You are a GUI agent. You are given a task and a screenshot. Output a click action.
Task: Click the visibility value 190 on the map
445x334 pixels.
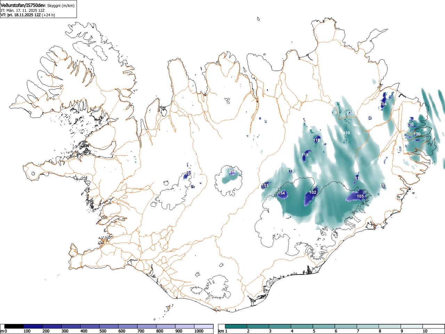[417, 134]
